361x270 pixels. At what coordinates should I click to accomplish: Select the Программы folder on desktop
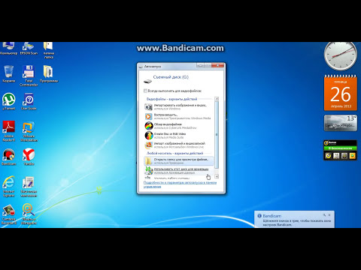(x=49, y=74)
